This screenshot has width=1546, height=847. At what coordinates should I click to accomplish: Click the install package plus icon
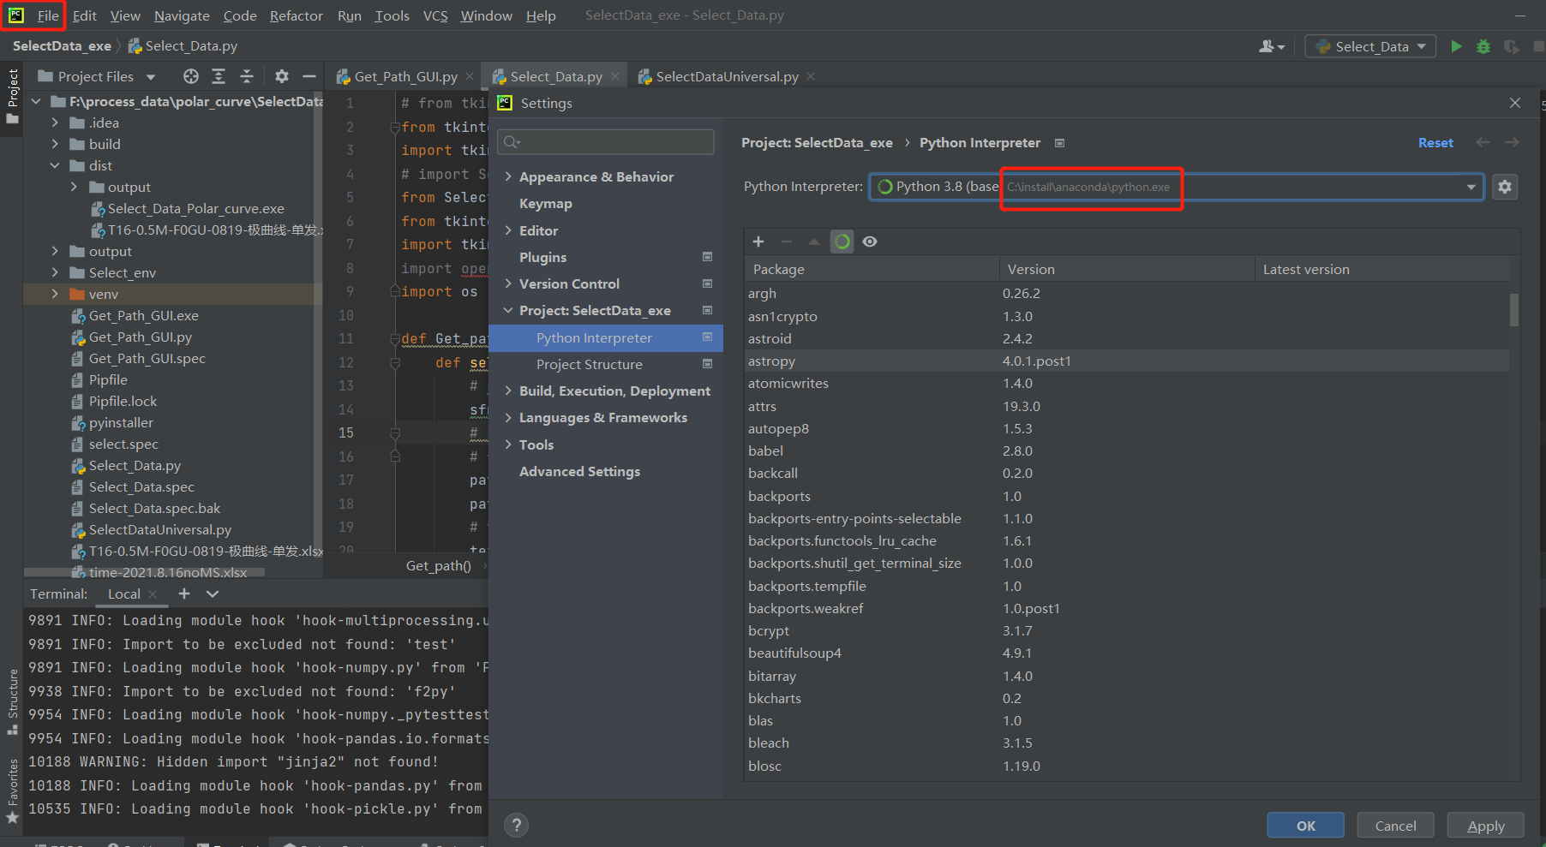click(758, 242)
